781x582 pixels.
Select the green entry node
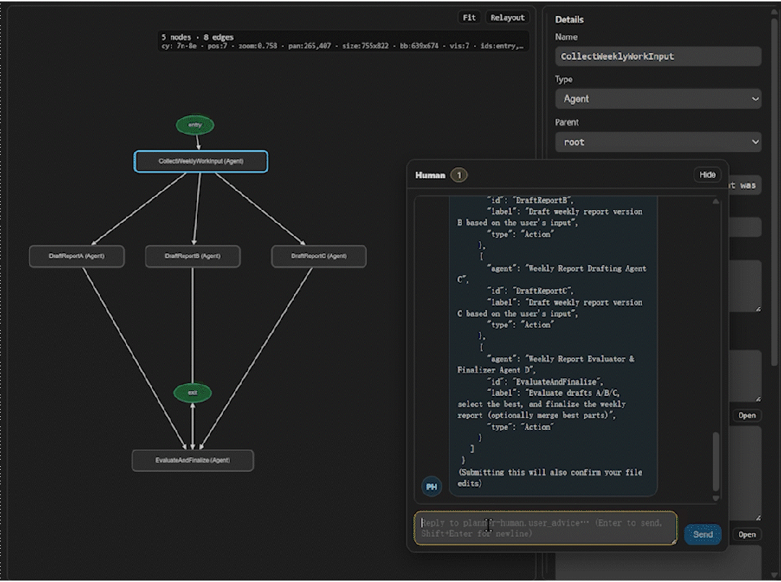195,125
